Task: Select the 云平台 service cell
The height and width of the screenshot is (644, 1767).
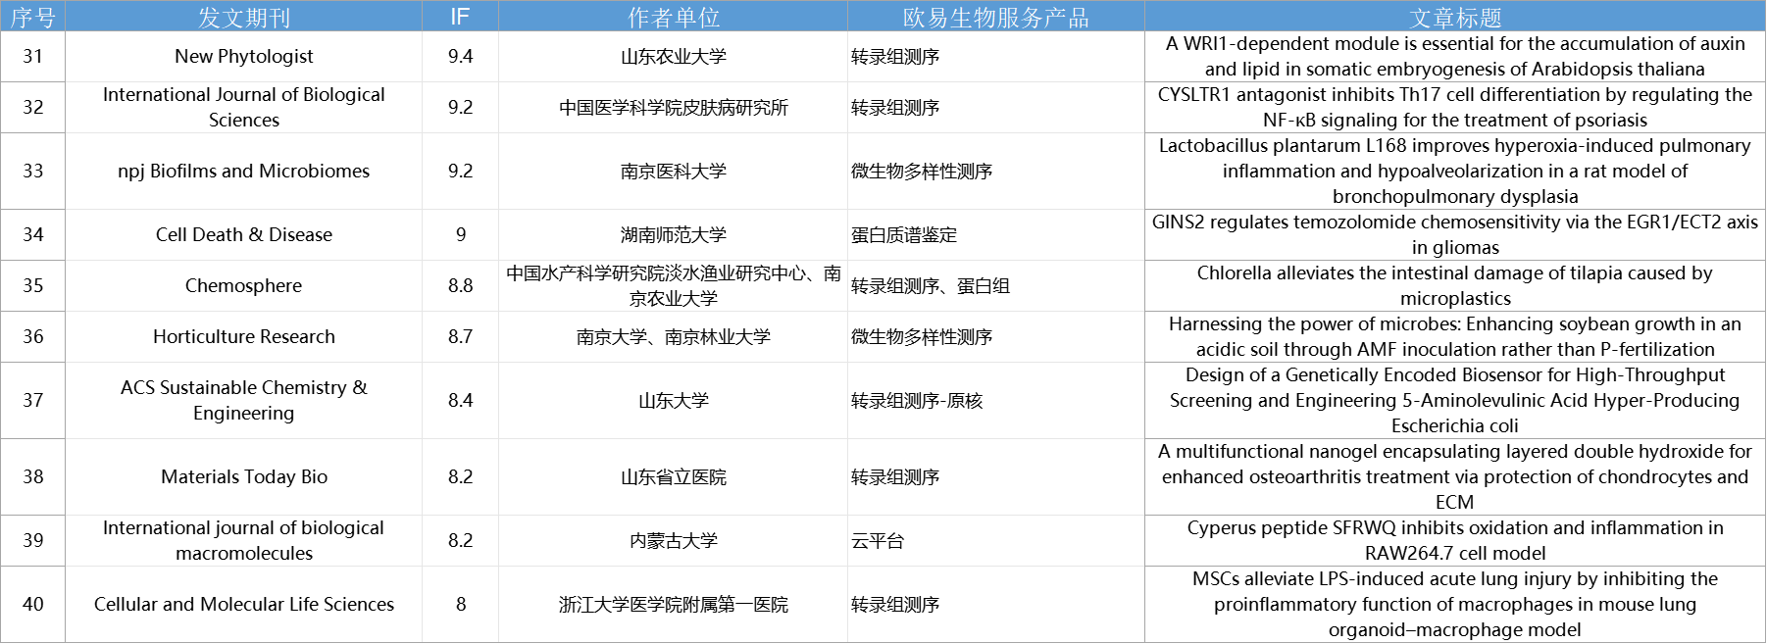Action: pos(996,541)
